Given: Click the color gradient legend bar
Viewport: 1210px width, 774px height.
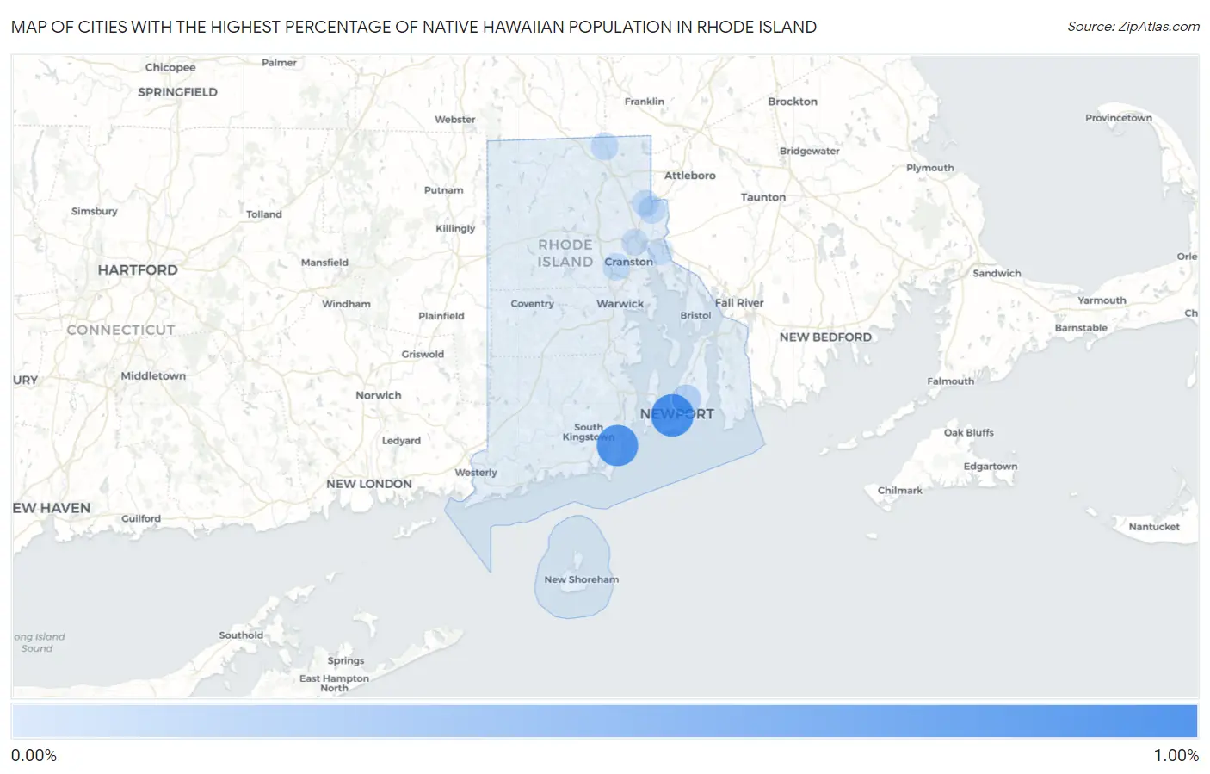Looking at the screenshot, I should pyautogui.click(x=604, y=721).
